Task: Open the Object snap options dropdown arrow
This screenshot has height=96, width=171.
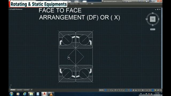Action: pos(128,90)
